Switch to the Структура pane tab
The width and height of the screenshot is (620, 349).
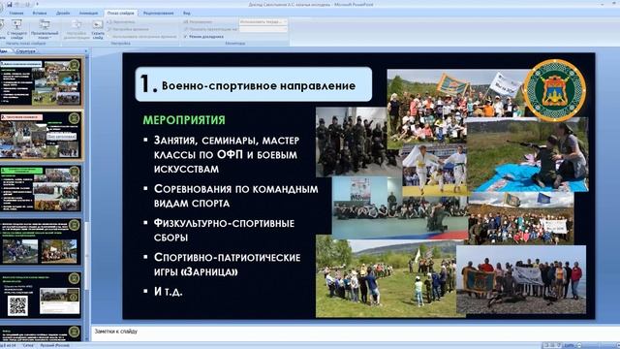click(26, 51)
